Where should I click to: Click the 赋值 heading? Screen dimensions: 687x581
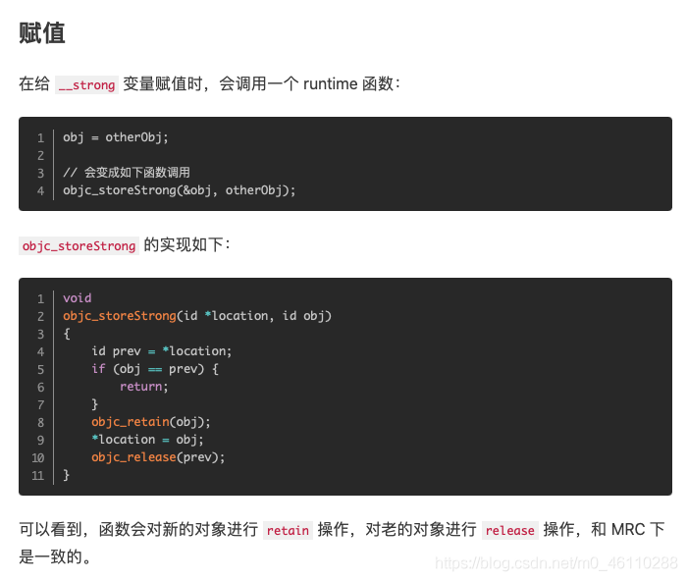(42, 32)
